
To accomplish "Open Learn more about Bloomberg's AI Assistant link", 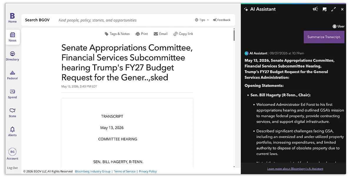I will click(295, 169).
